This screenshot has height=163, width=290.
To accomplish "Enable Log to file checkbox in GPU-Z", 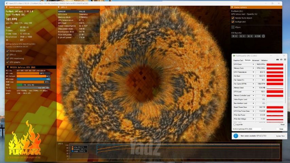I will (235, 125).
